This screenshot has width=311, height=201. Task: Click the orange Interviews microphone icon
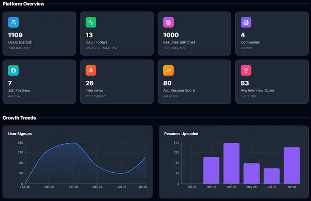tap(91, 70)
